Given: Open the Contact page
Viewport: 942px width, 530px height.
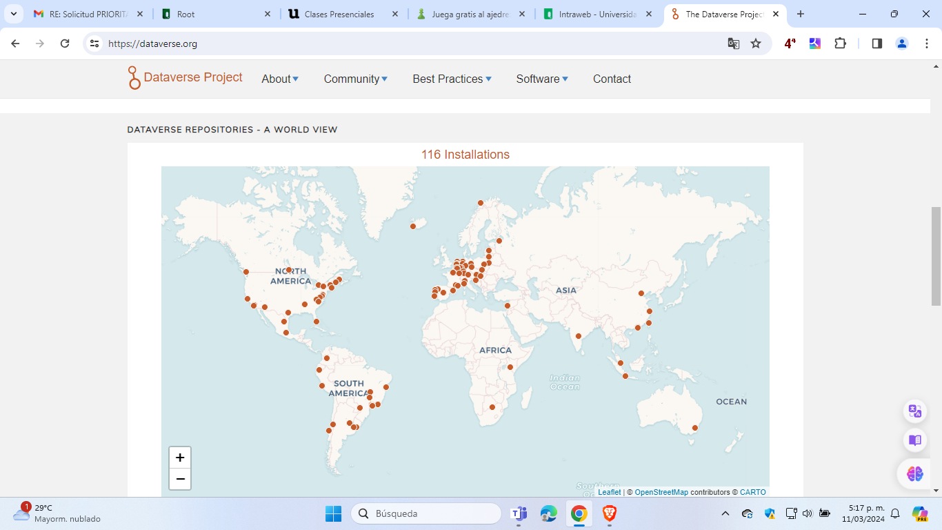Looking at the screenshot, I should (612, 79).
